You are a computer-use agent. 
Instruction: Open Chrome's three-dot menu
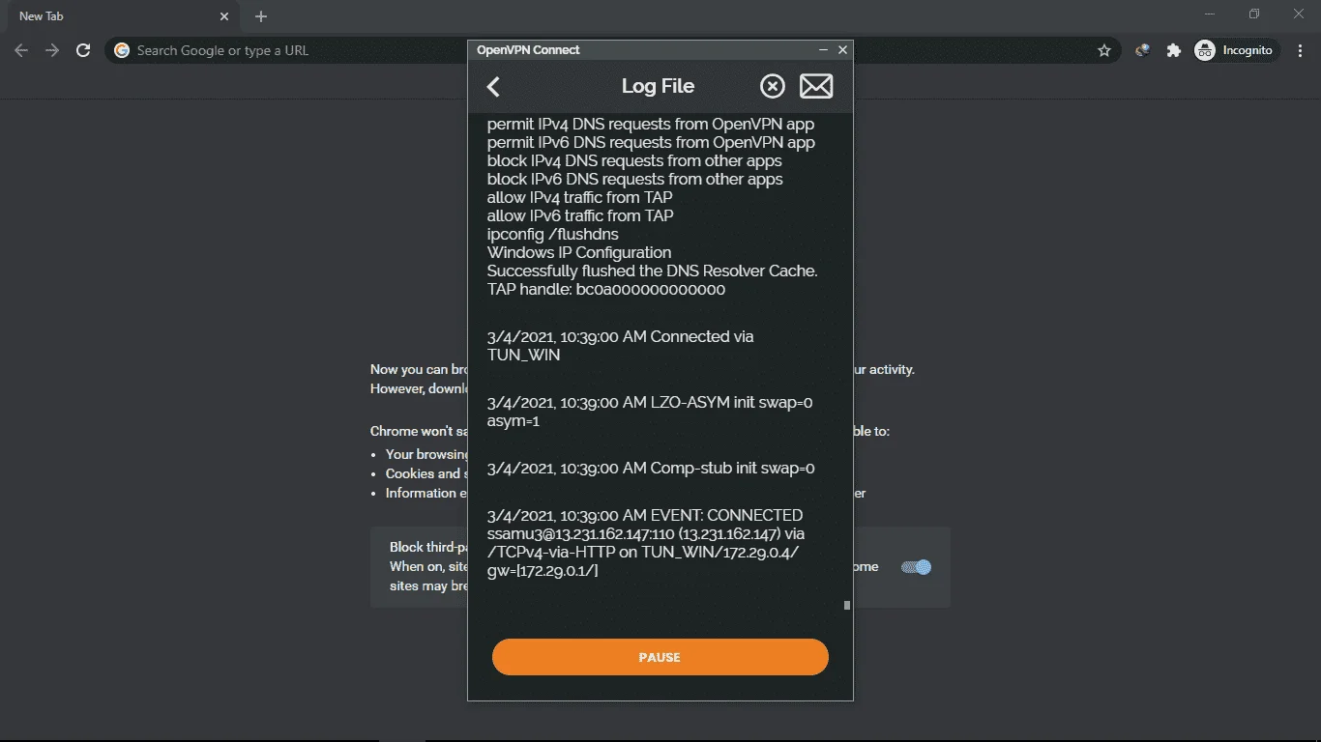tap(1301, 50)
